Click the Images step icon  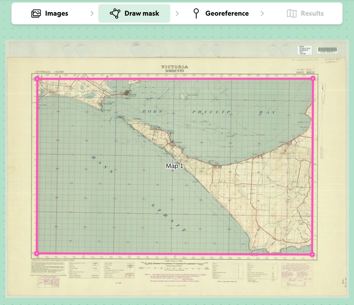tap(36, 14)
